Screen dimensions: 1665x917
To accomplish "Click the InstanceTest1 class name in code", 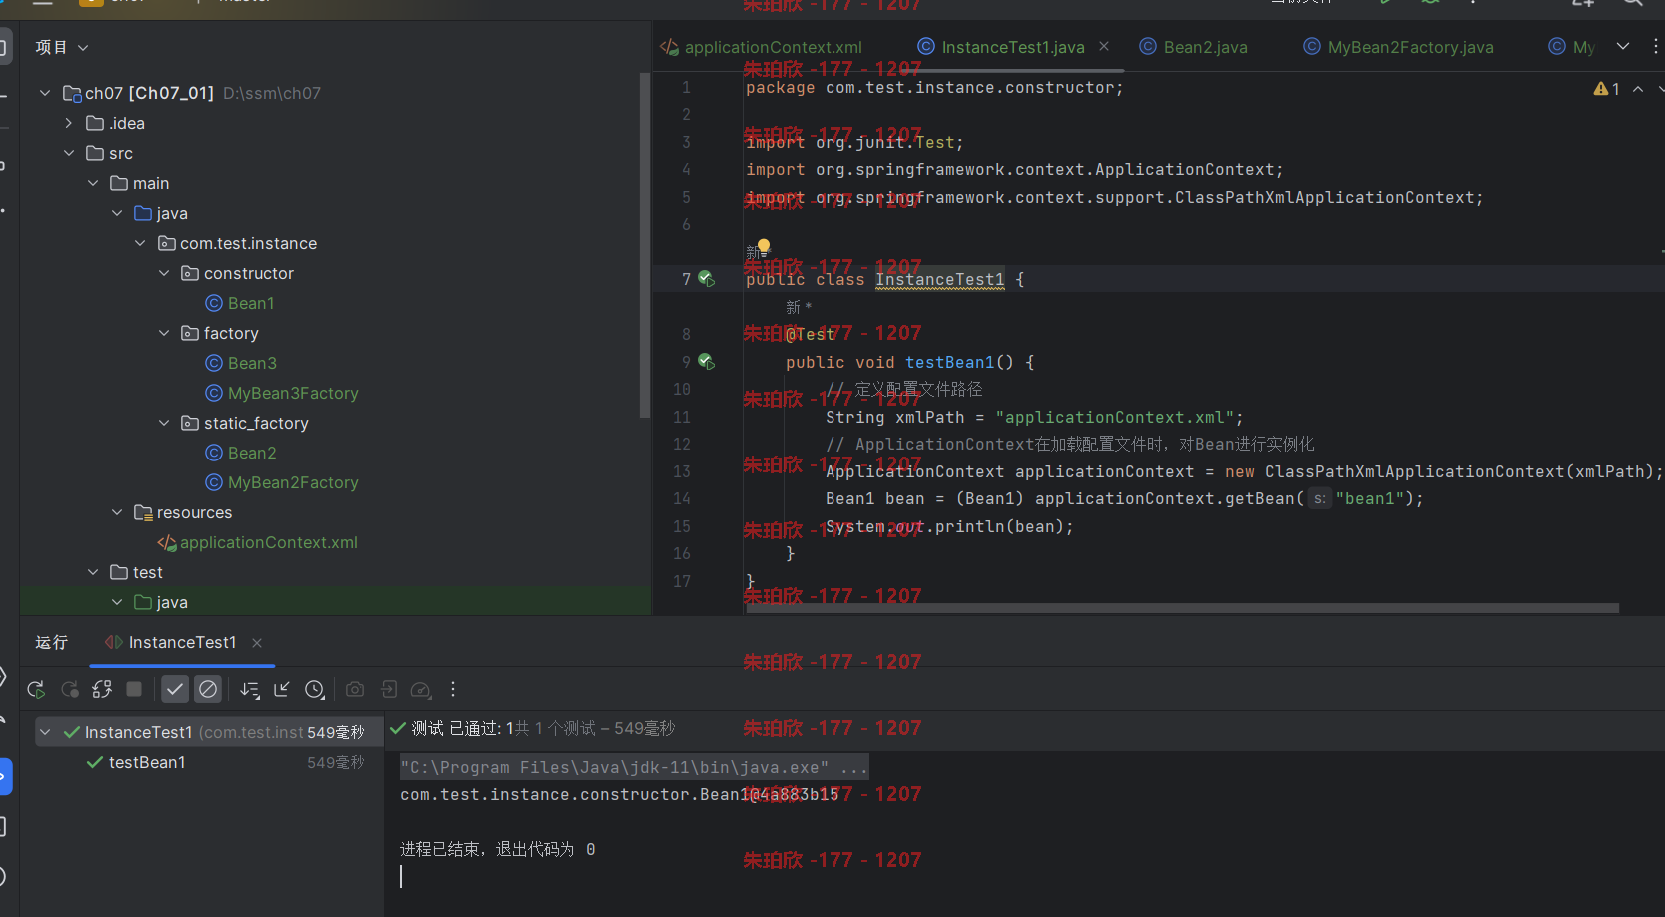I will (x=939, y=279).
